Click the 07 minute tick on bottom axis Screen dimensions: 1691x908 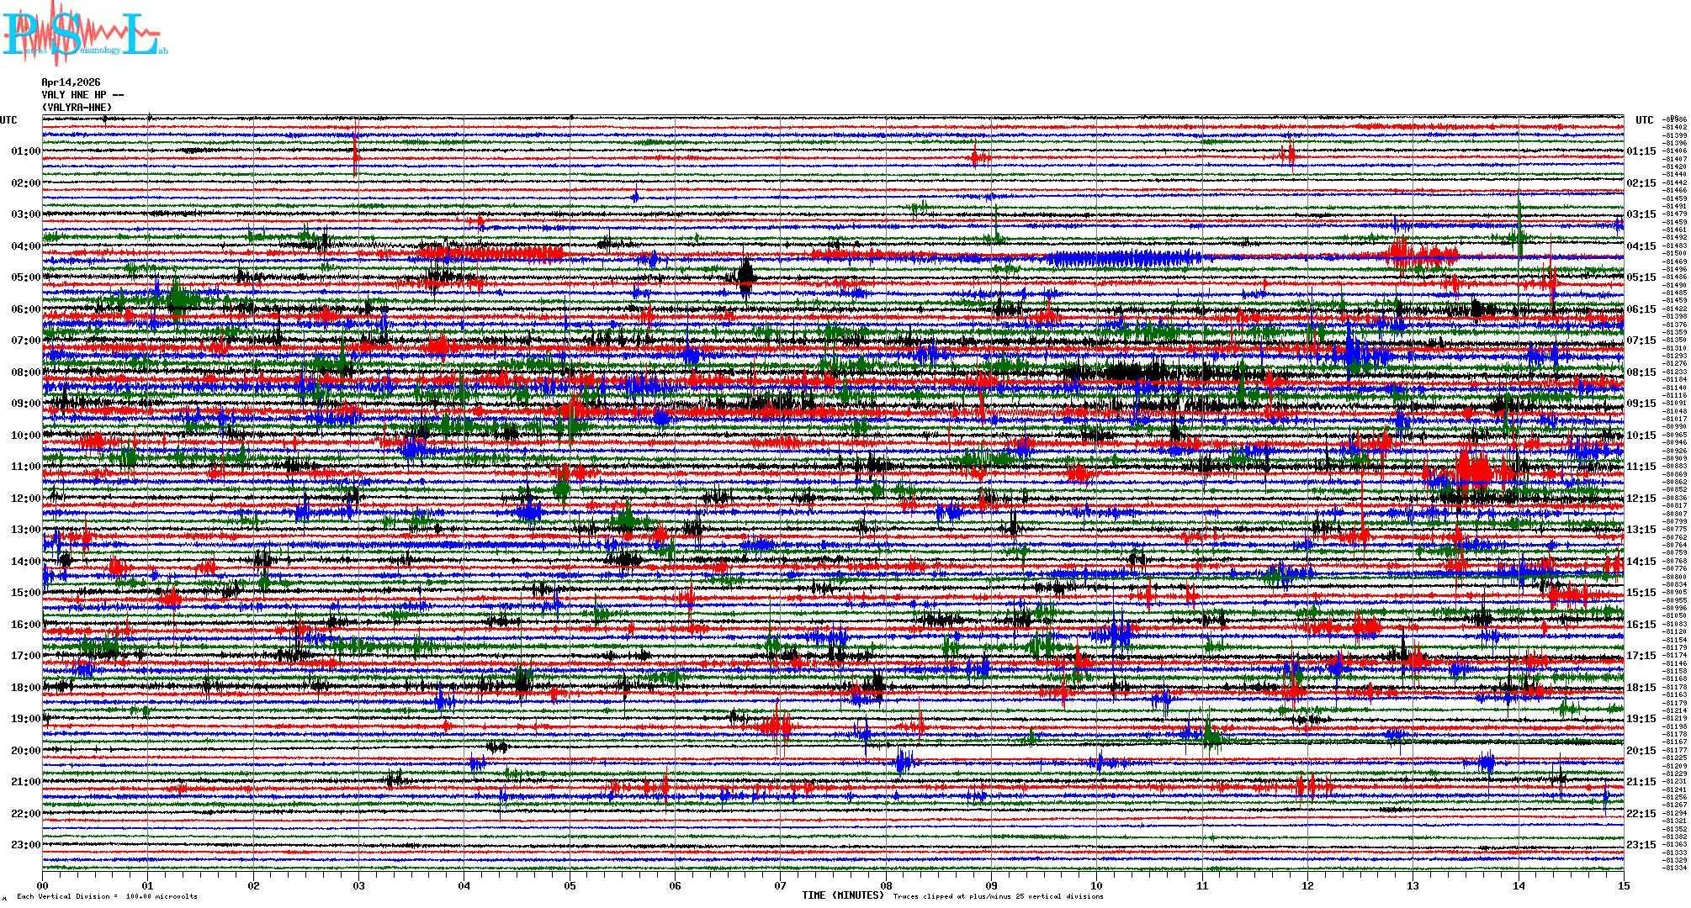click(x=781, y=885)
